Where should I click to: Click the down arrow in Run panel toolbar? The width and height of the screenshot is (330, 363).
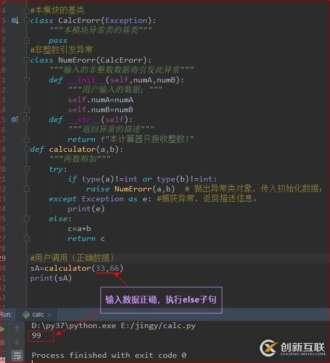17,342
